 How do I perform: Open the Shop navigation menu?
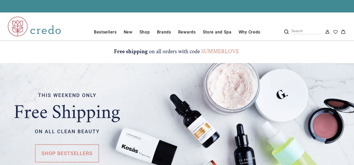tap(144, 32)
